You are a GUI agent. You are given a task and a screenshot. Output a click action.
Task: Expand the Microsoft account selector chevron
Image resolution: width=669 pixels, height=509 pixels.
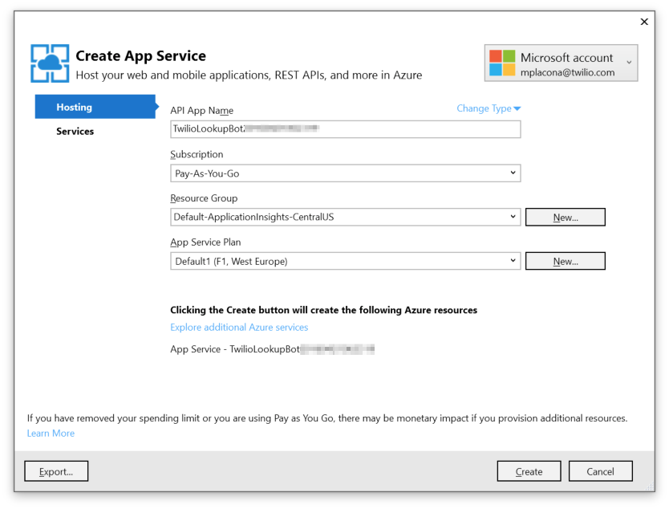[x=629, y=63]
